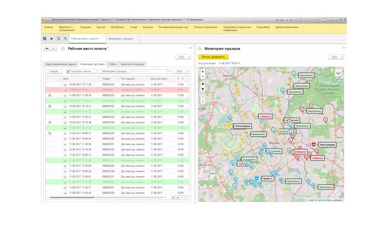
Task: Click sort arrow in the C column header
Action: pyautogui.click(x=183, y=79)
